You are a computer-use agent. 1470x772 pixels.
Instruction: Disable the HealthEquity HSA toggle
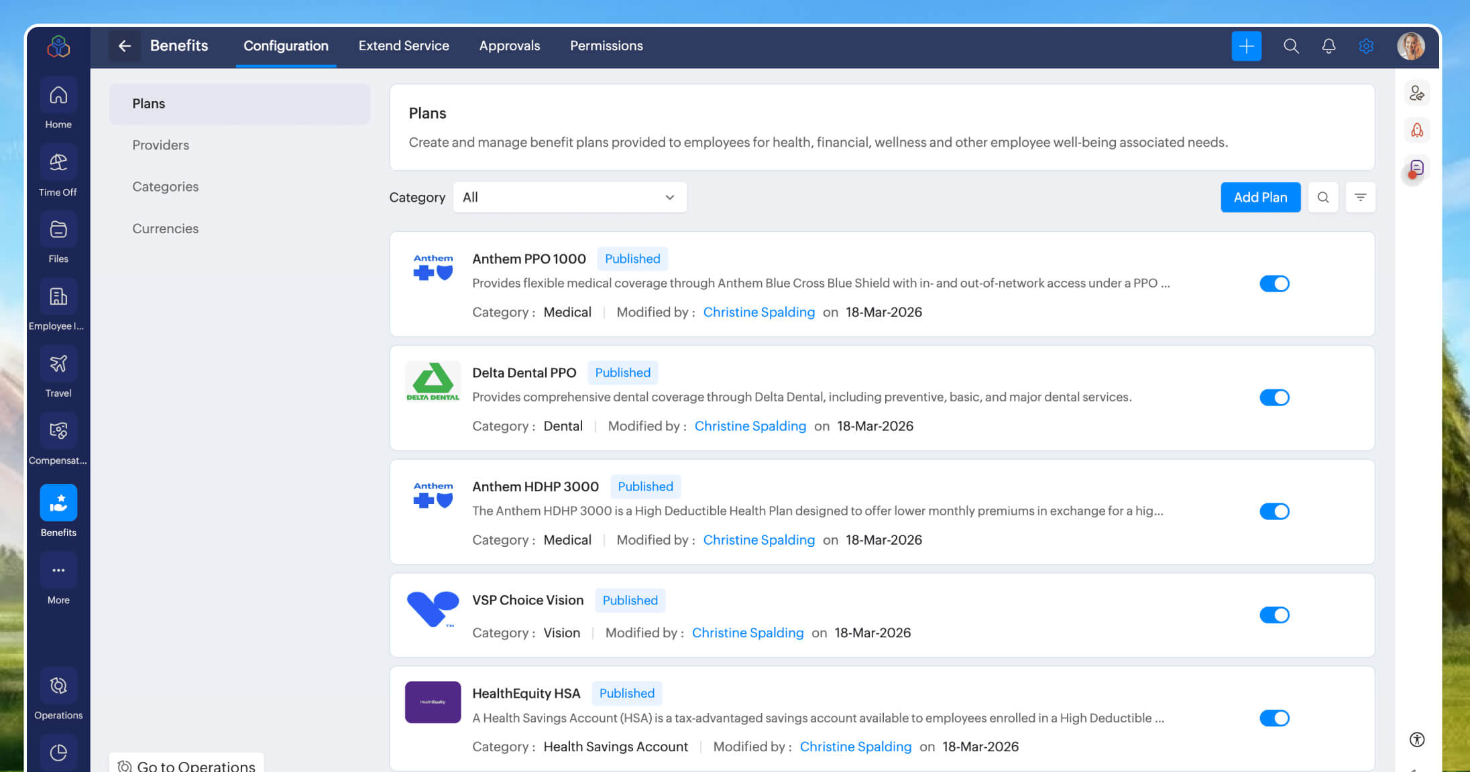coord(1274,718)
